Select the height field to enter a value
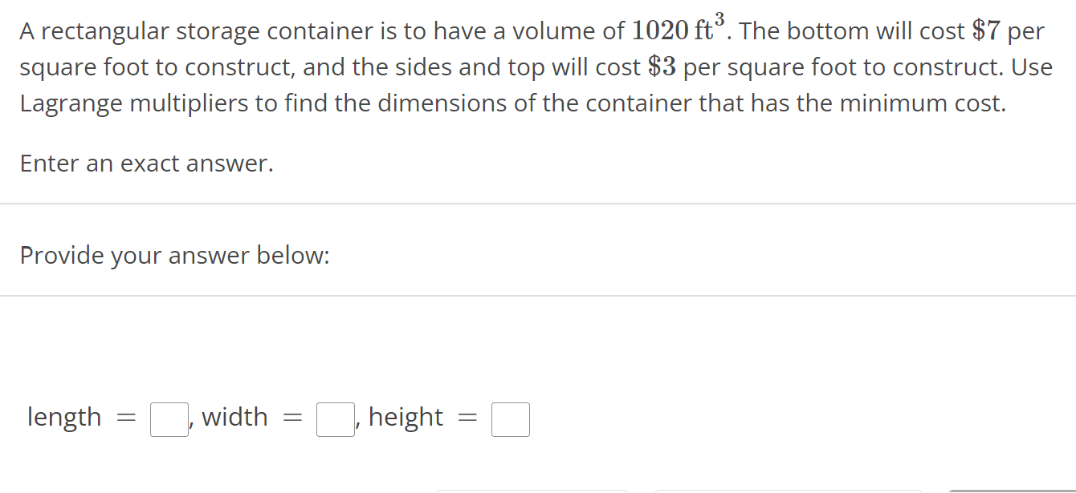This screenshot has width=1076, height=493. tap(511, 418)
